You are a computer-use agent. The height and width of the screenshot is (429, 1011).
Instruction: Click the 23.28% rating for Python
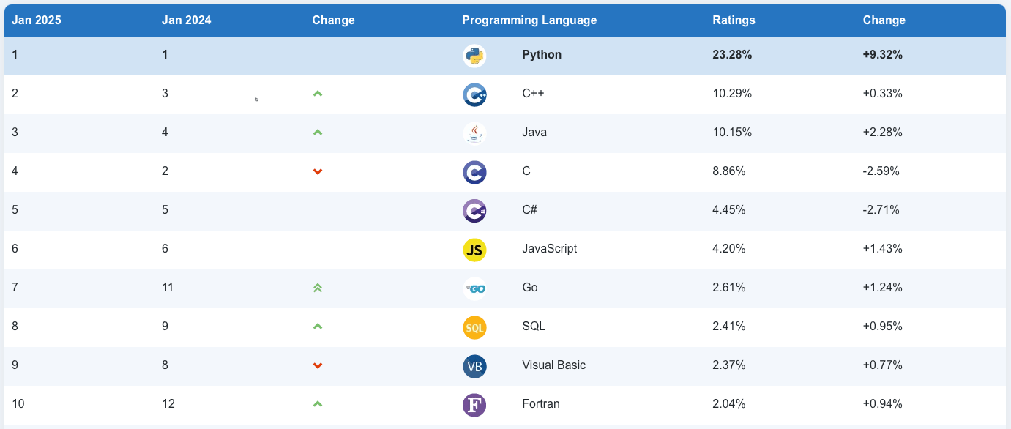(732, 55)
